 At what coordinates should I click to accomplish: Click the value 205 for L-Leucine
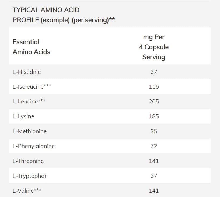[x=154, y=102]
